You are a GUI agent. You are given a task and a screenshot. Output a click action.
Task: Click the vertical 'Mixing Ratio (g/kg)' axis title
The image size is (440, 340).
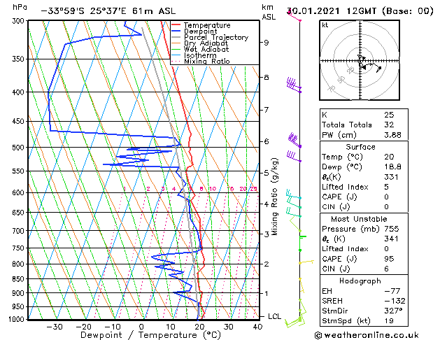tap(274, 197)
